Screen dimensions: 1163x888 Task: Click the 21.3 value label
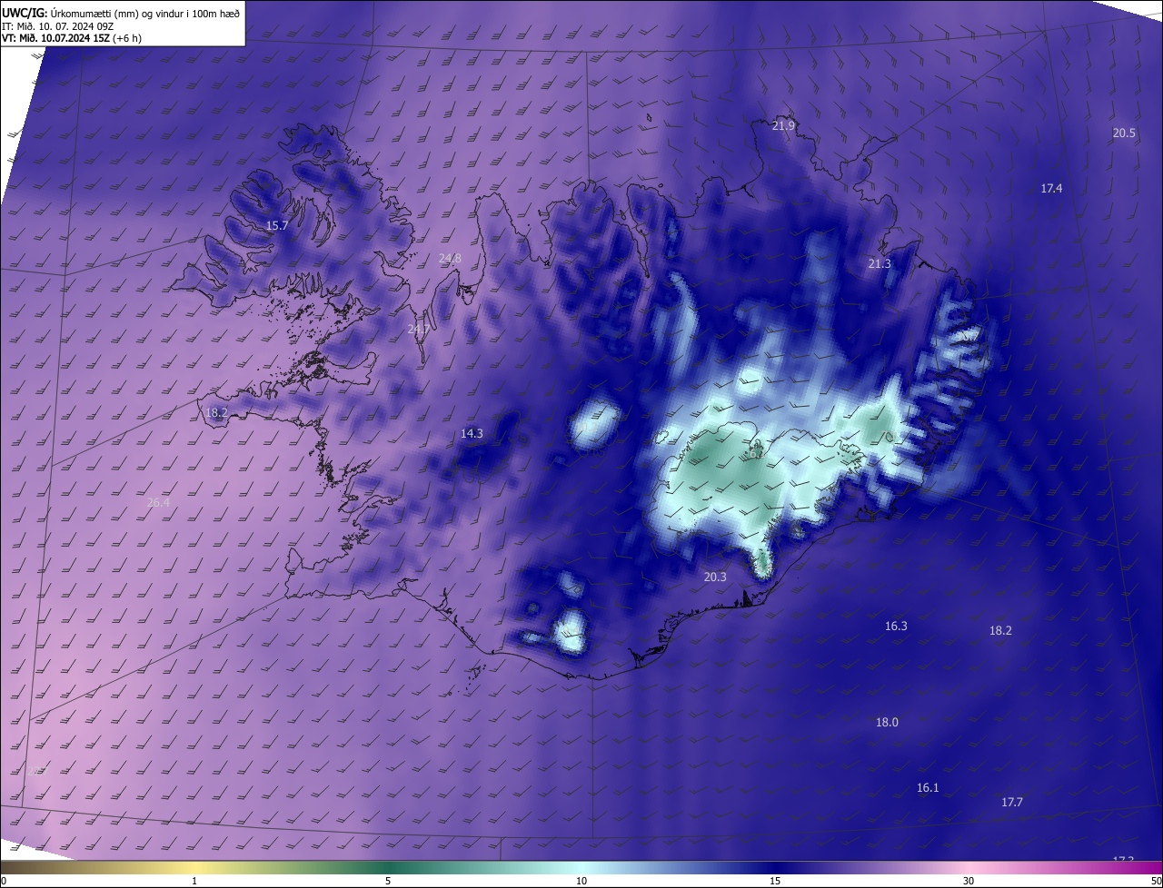pyautogui.click(x=880, y=263)
